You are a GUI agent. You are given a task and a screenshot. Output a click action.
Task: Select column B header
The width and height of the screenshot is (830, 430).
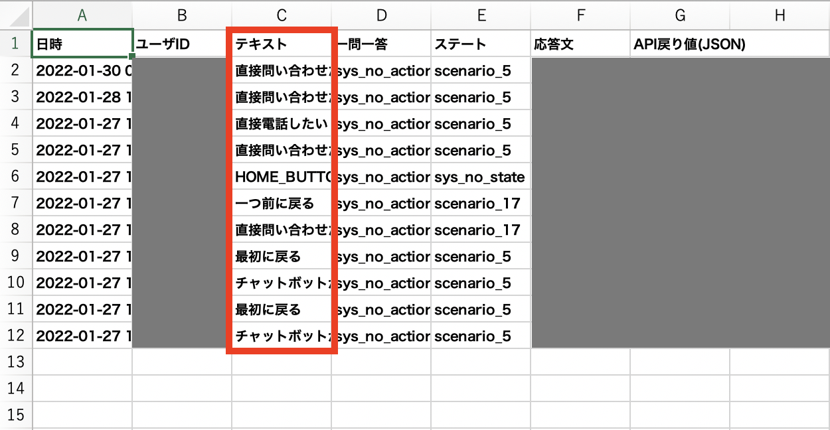(182, 15)
